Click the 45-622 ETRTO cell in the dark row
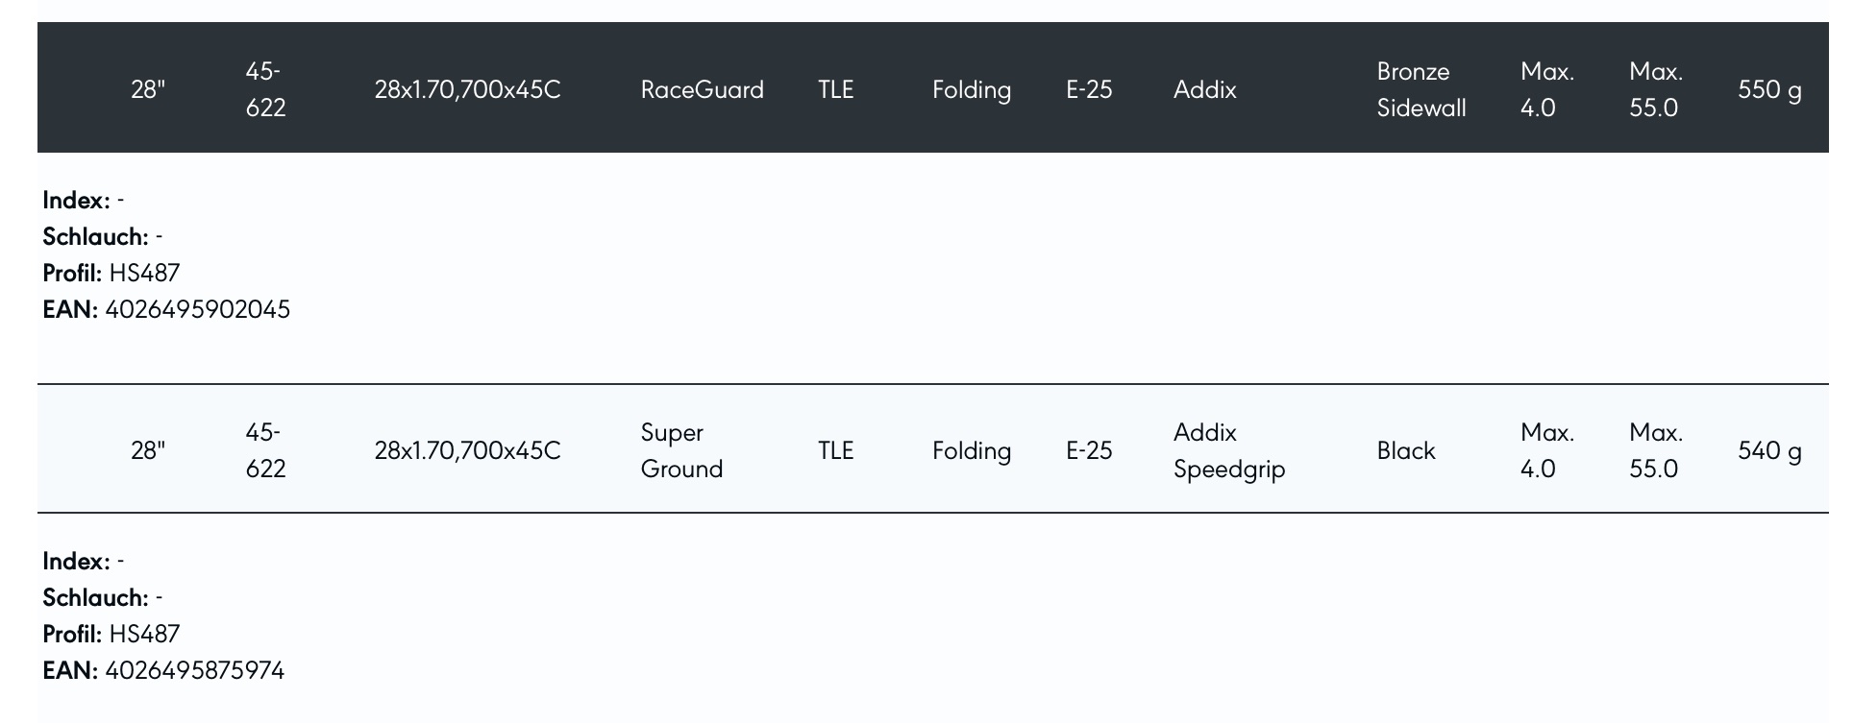Screen dimensions: 1853x723 [x=265, y=89]
